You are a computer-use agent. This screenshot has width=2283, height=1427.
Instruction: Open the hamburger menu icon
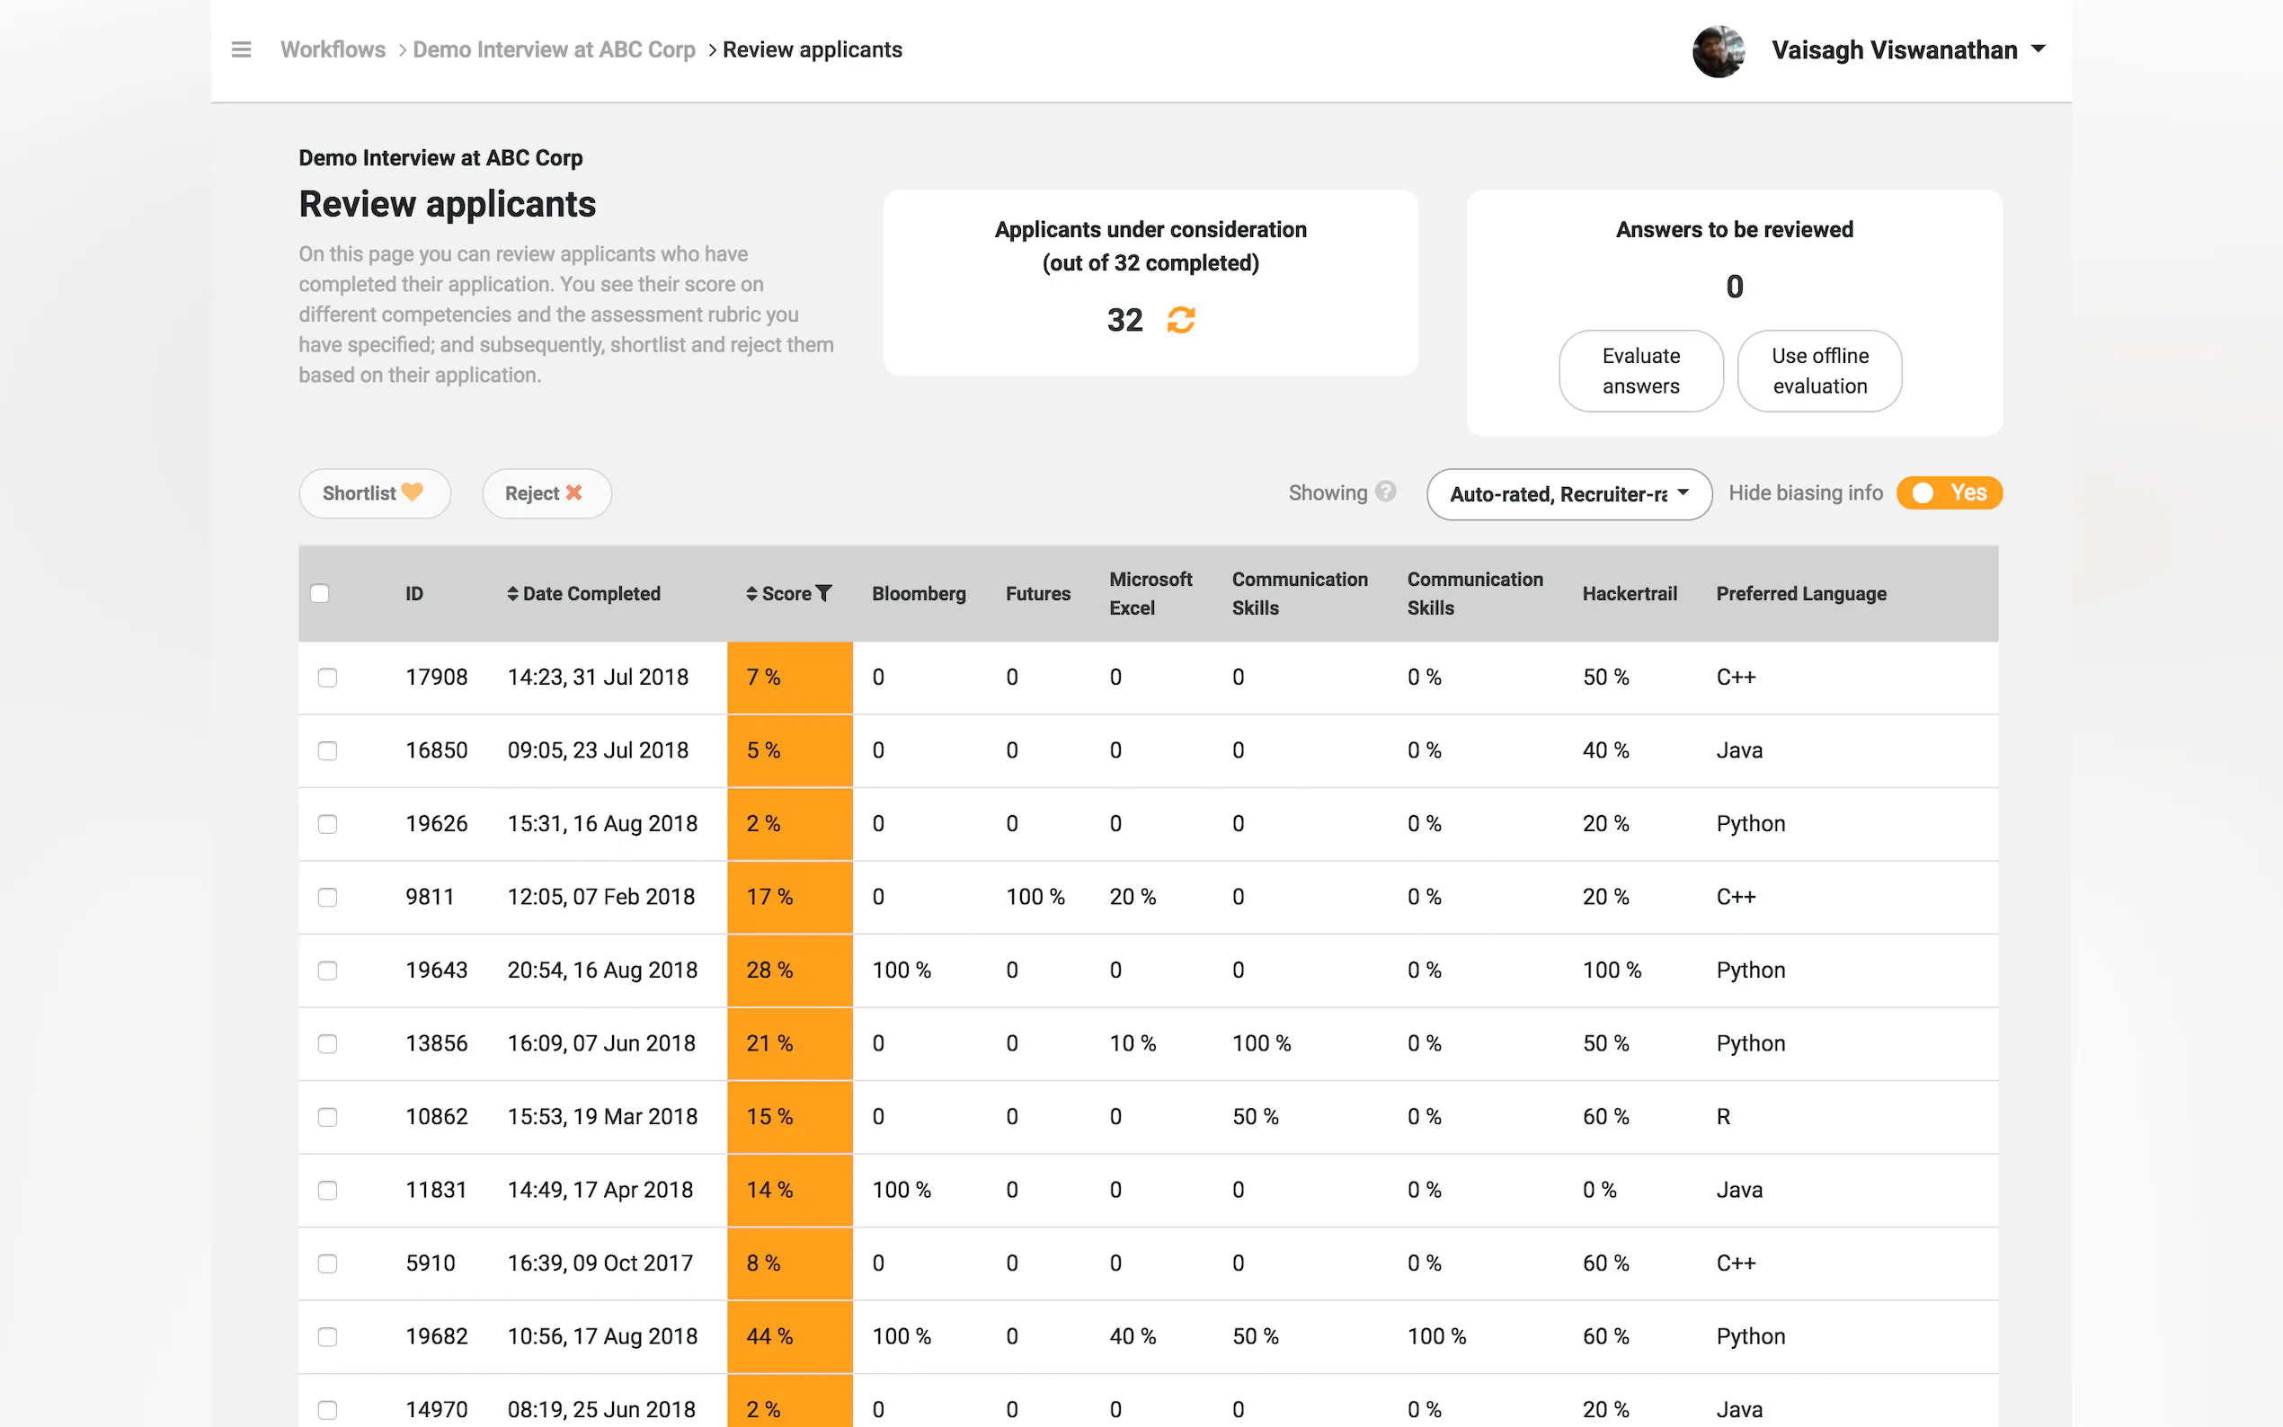click(x=241, y=50)
